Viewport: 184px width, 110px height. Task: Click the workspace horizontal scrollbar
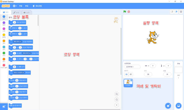pyautogui.click(x=100, y=109)
